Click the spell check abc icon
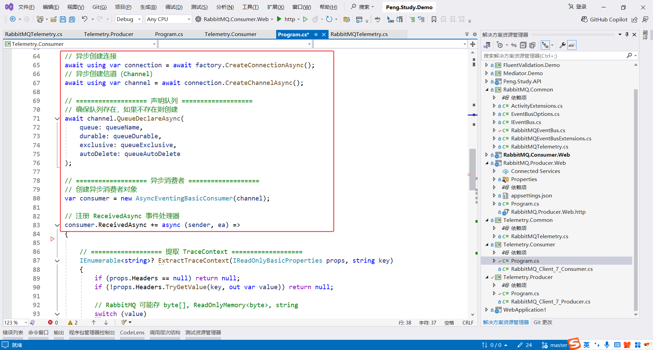Viewport: 653px width, 350px height. click(x=378, y=19)
